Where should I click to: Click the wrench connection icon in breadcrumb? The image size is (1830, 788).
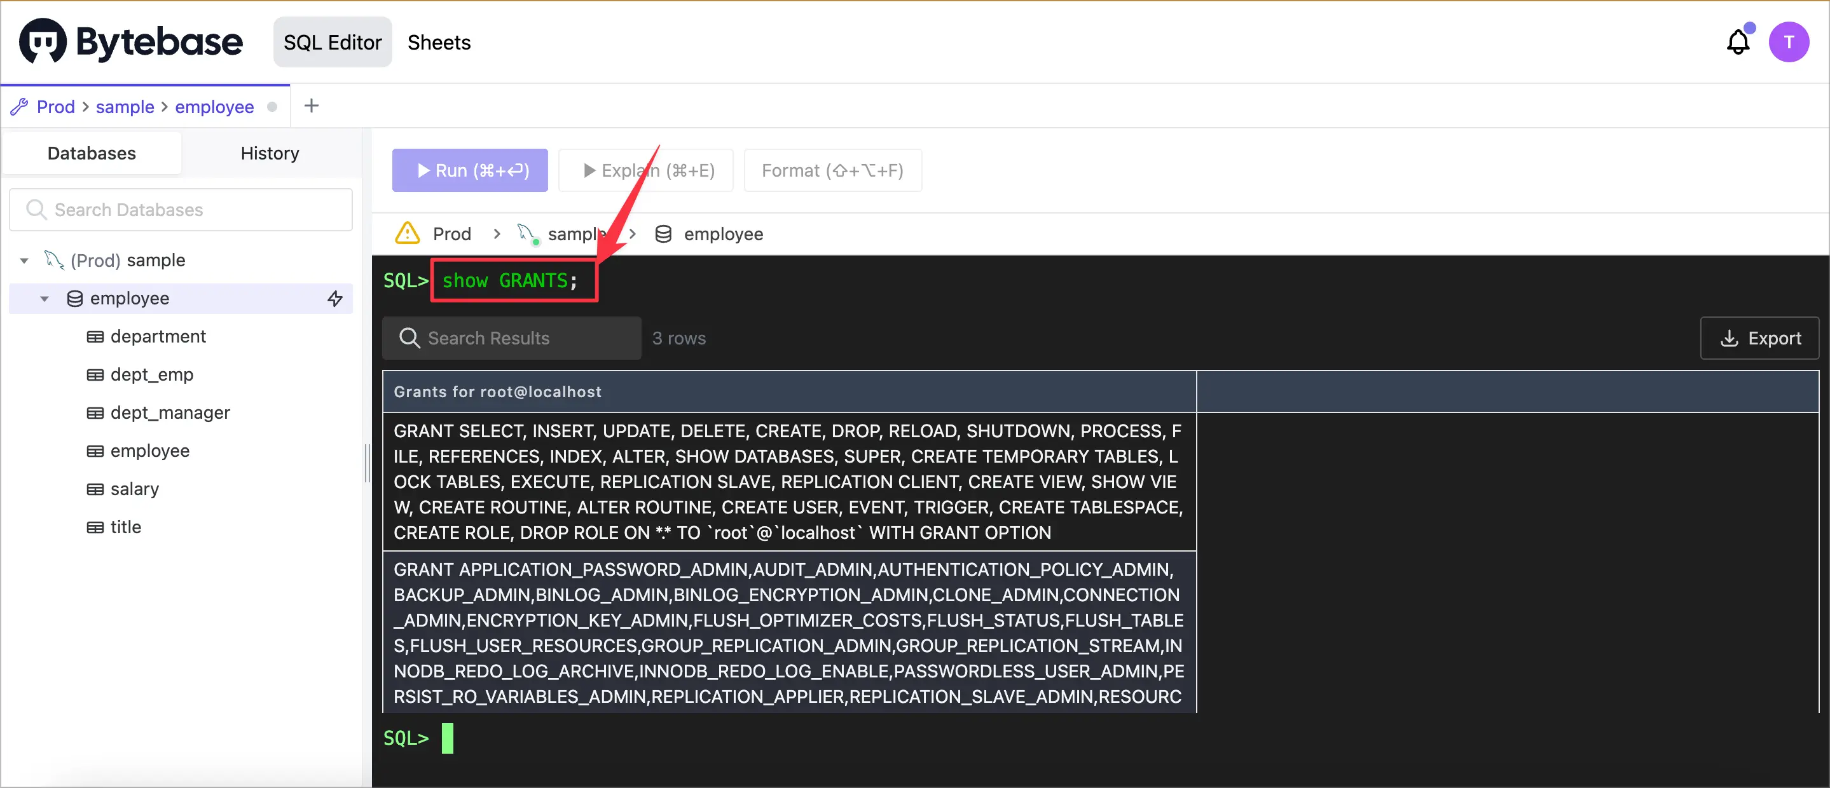pos(18,105)
